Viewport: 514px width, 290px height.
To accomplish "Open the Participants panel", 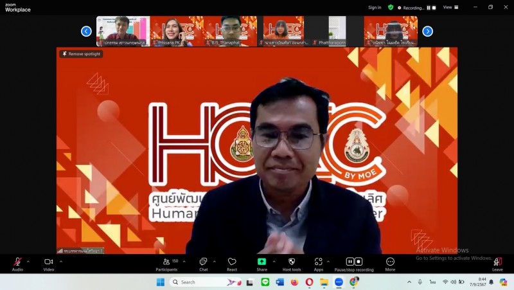I will coord(166,264).
